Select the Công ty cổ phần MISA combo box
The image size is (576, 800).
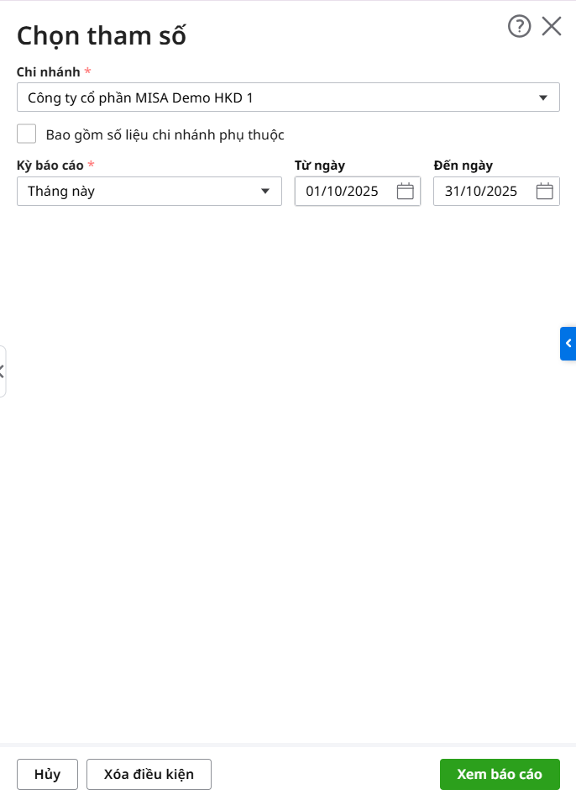point(269,97)
